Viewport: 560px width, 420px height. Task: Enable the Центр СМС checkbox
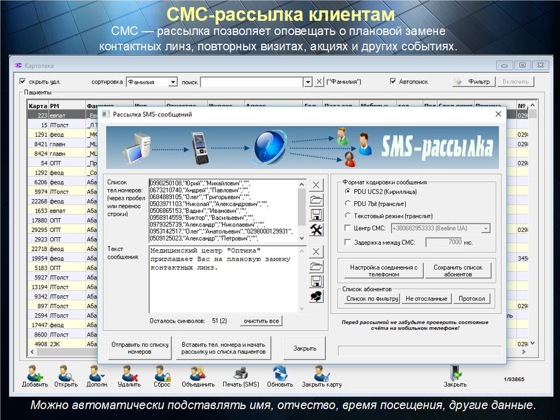[x=348, y=228]
